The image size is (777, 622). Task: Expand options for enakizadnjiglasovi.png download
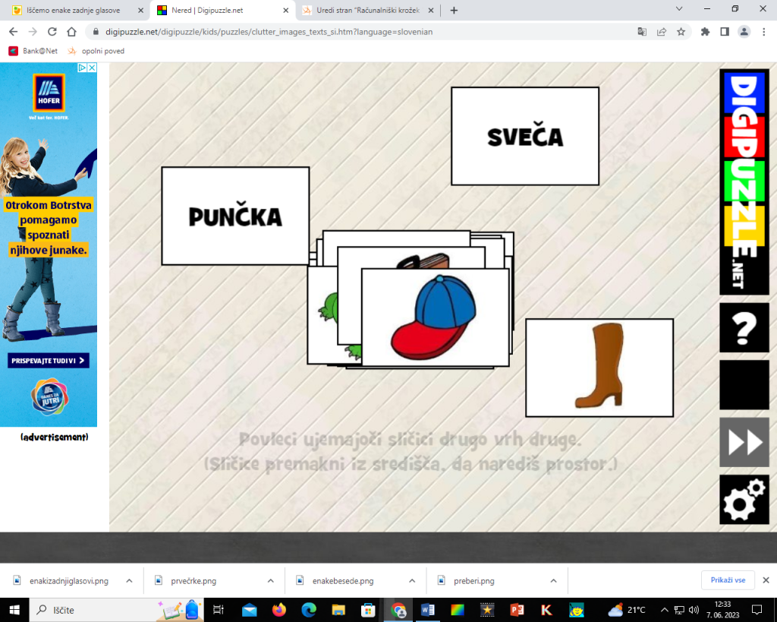point(129,580)
